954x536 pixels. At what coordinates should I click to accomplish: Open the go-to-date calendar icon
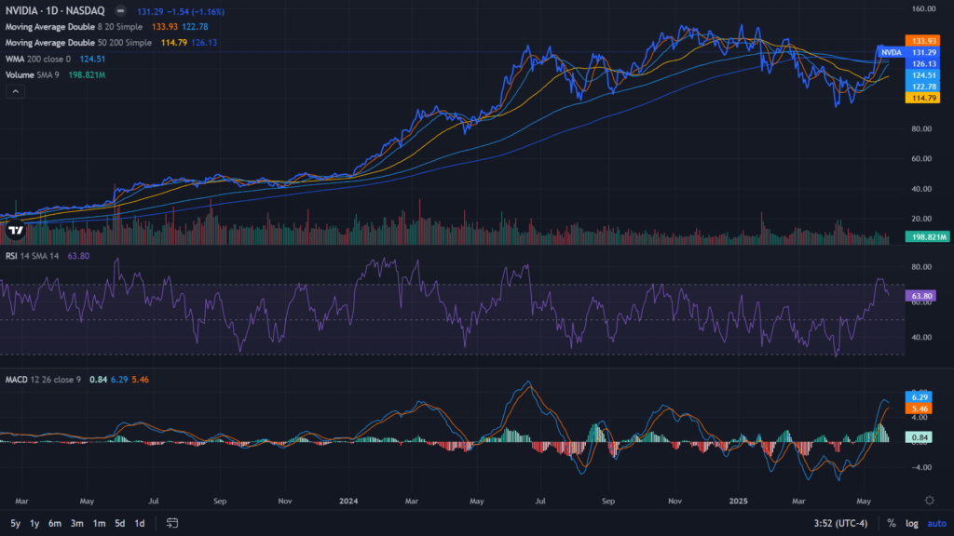(x=172, y=523)
